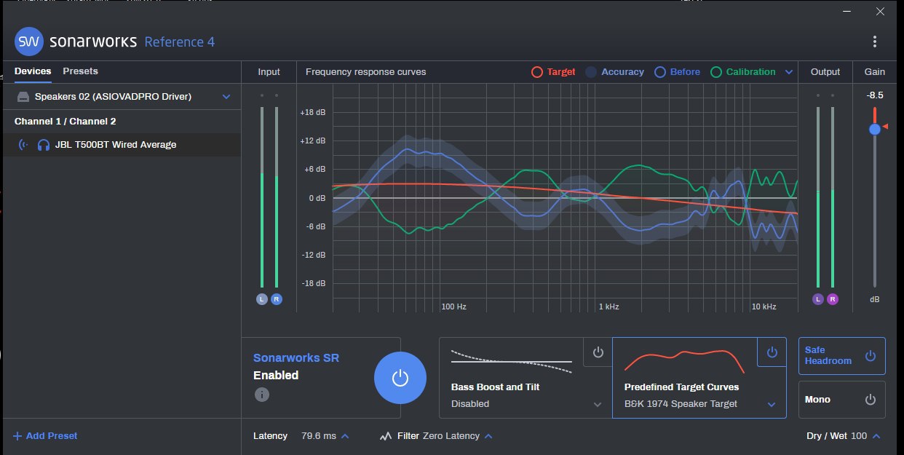Viewport: 904px width, 455px height.
Task: Click the Reference 4 title text
Action: click(180, 41)
